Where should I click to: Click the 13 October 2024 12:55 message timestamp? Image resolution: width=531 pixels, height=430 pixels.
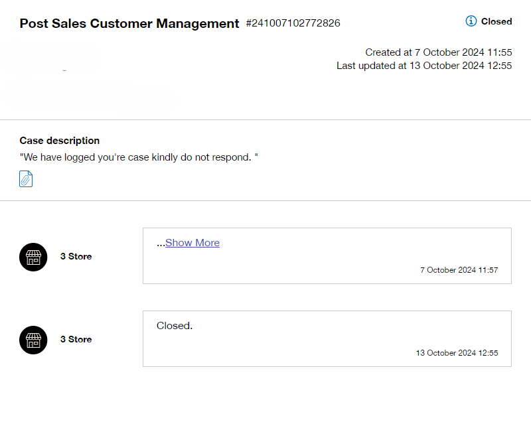pos(457,353)
